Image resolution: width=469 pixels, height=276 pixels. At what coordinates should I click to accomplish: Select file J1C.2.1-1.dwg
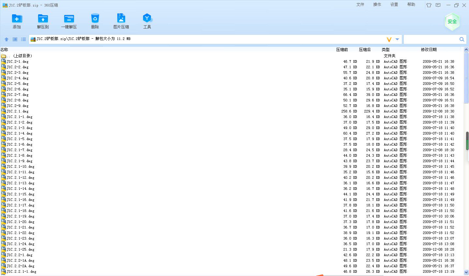[231, 117]
